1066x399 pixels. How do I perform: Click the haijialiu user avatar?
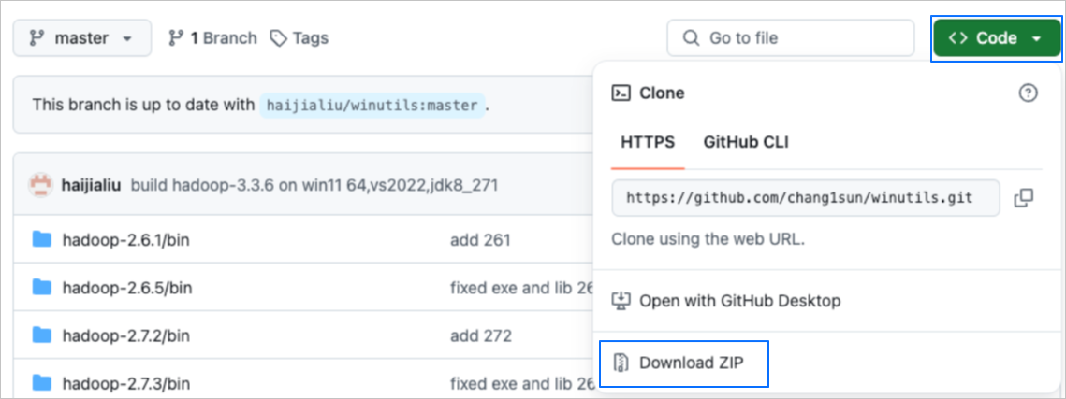(40, 184)
